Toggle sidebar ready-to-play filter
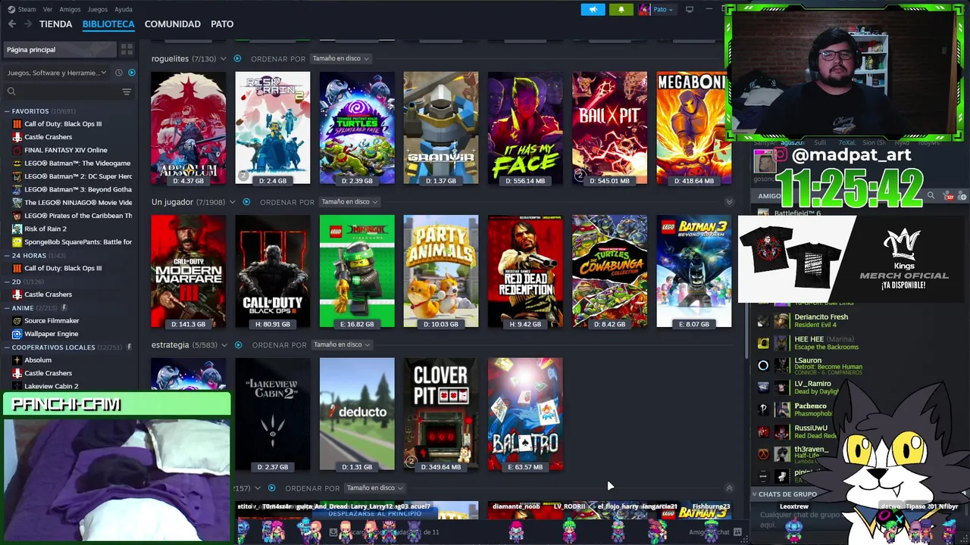 [x=132, y=73]
